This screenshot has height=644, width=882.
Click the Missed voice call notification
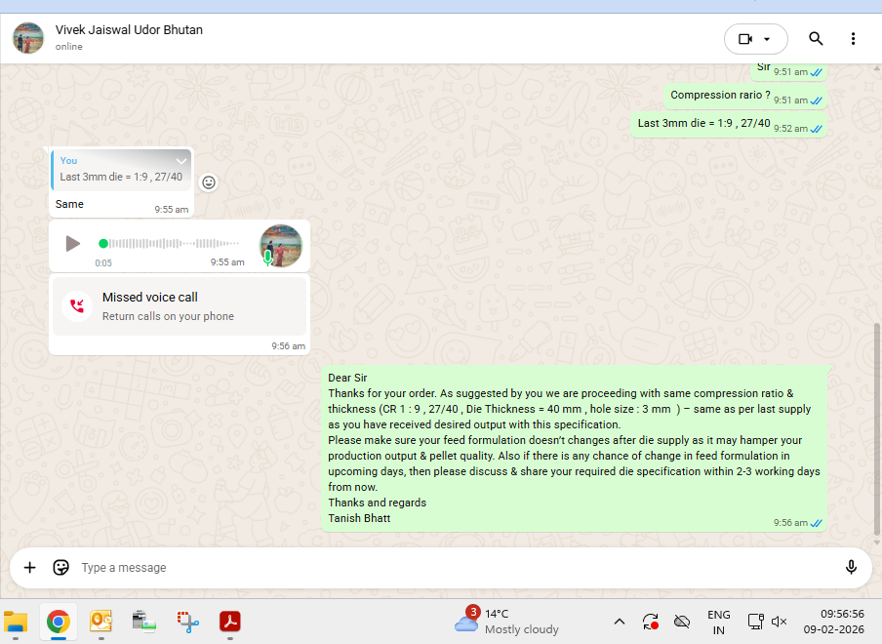pyautogui.click(x=179, y=306)
